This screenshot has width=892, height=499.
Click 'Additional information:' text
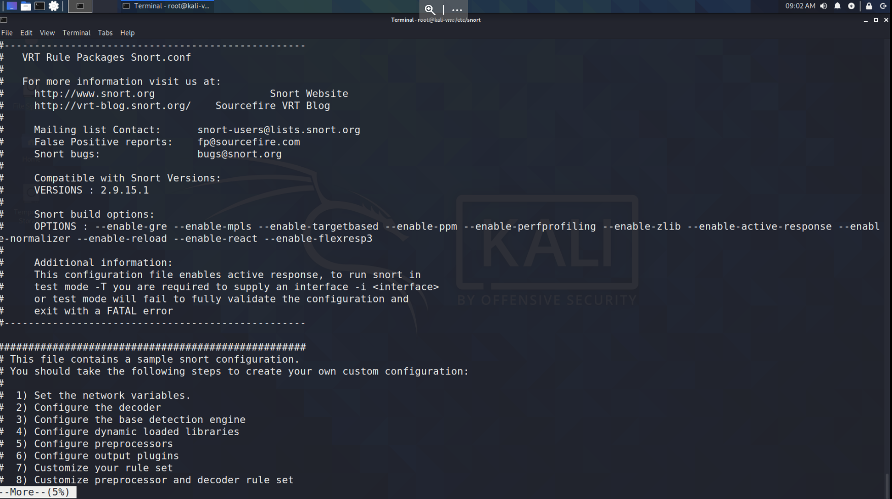point(103,263)
